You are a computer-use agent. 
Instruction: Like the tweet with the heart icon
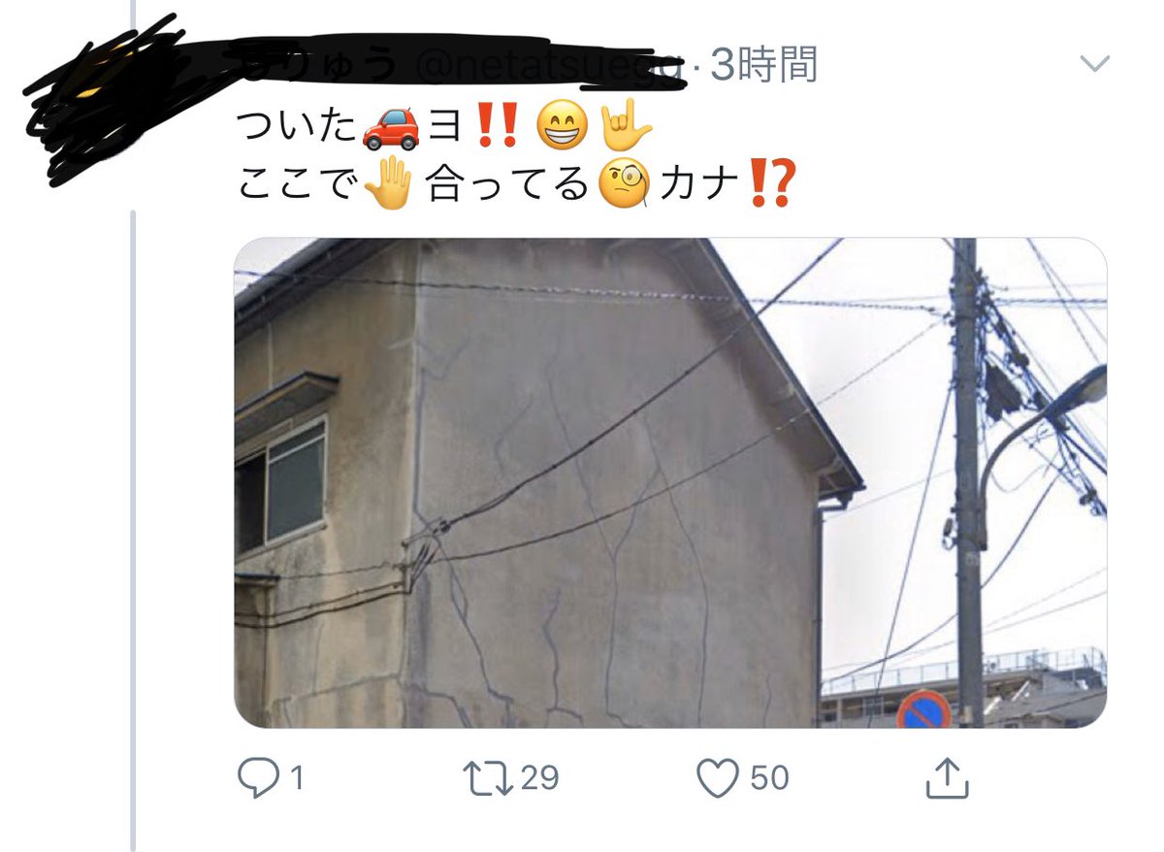click(719, 778)
